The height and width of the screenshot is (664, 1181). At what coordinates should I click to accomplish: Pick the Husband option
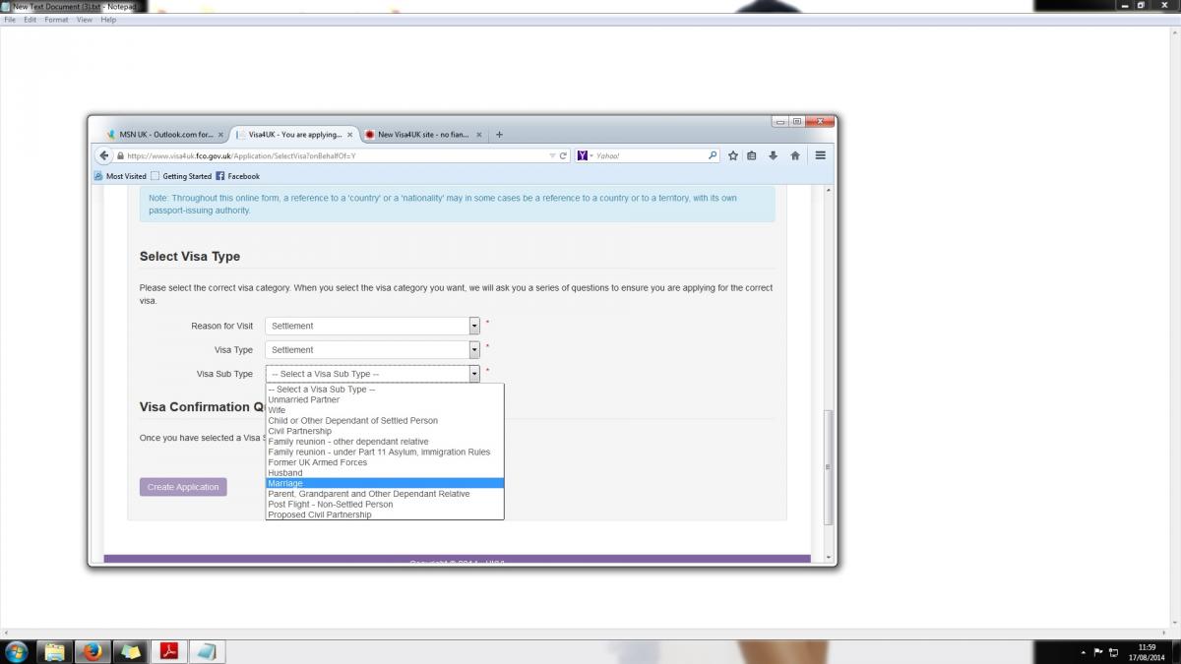285,473
